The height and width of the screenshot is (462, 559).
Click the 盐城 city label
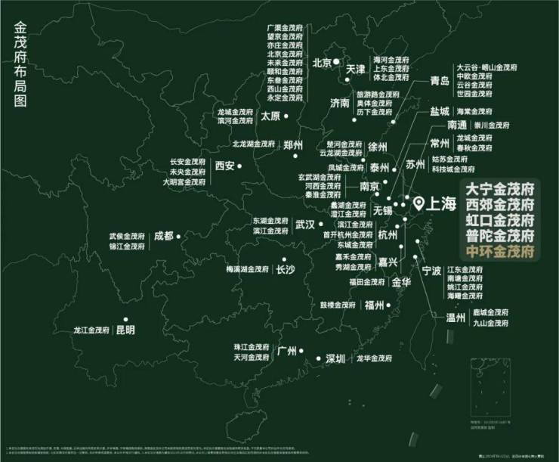pos(440,112)
